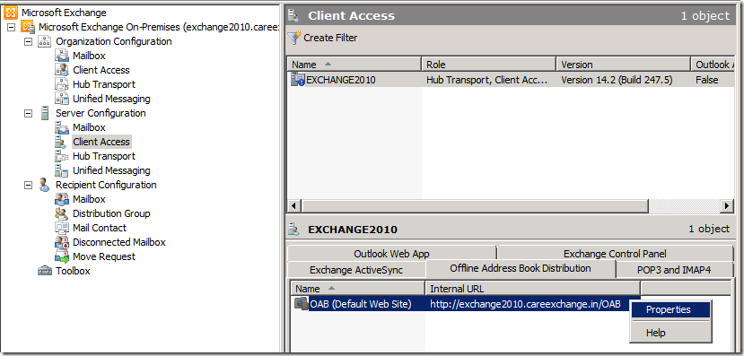This screenshot has height=356, width=744.
Task: Sort servers by the Role column header
Action: coord(489,65)
